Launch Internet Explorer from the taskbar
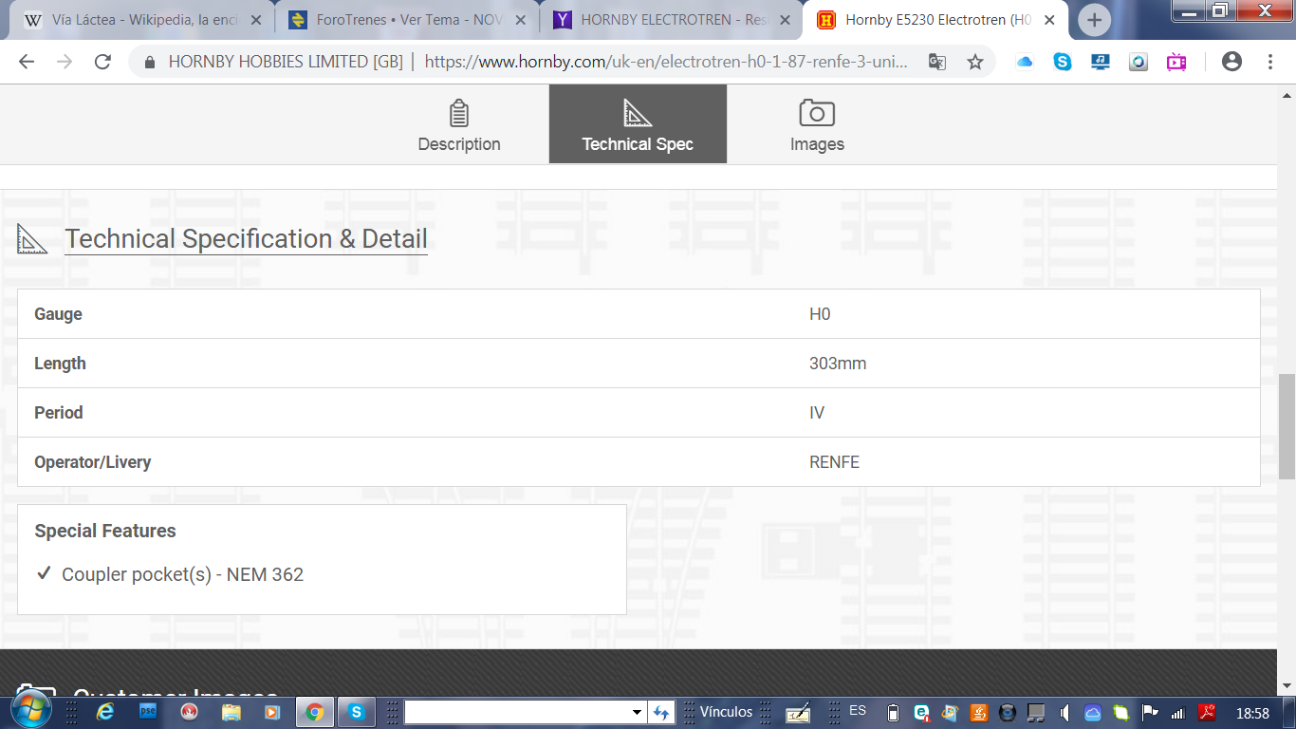1296x729 pixels. coord(105,712)
